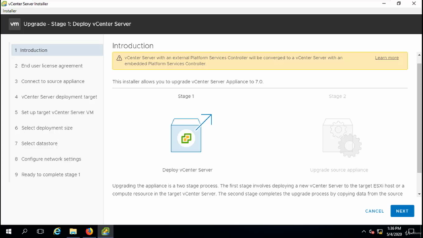Click the Deploy vCenter Server caption

coord(187,170)
